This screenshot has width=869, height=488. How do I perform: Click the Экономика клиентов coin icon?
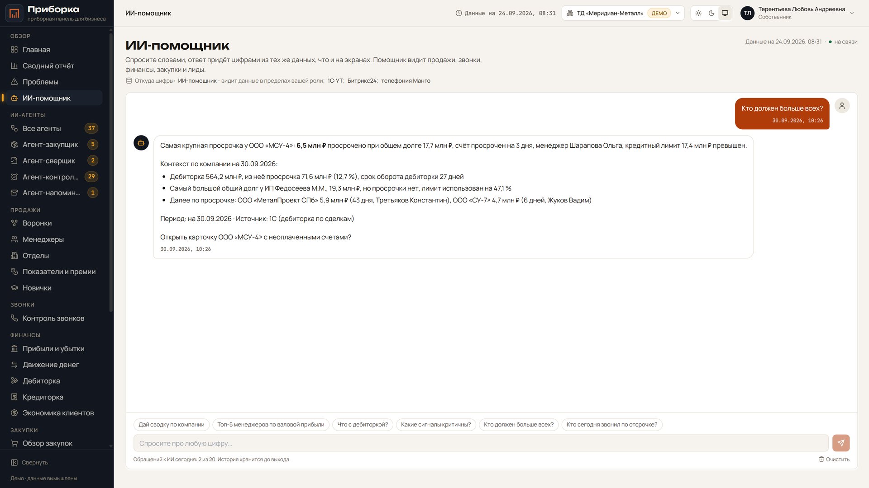[x=14, y=413]
